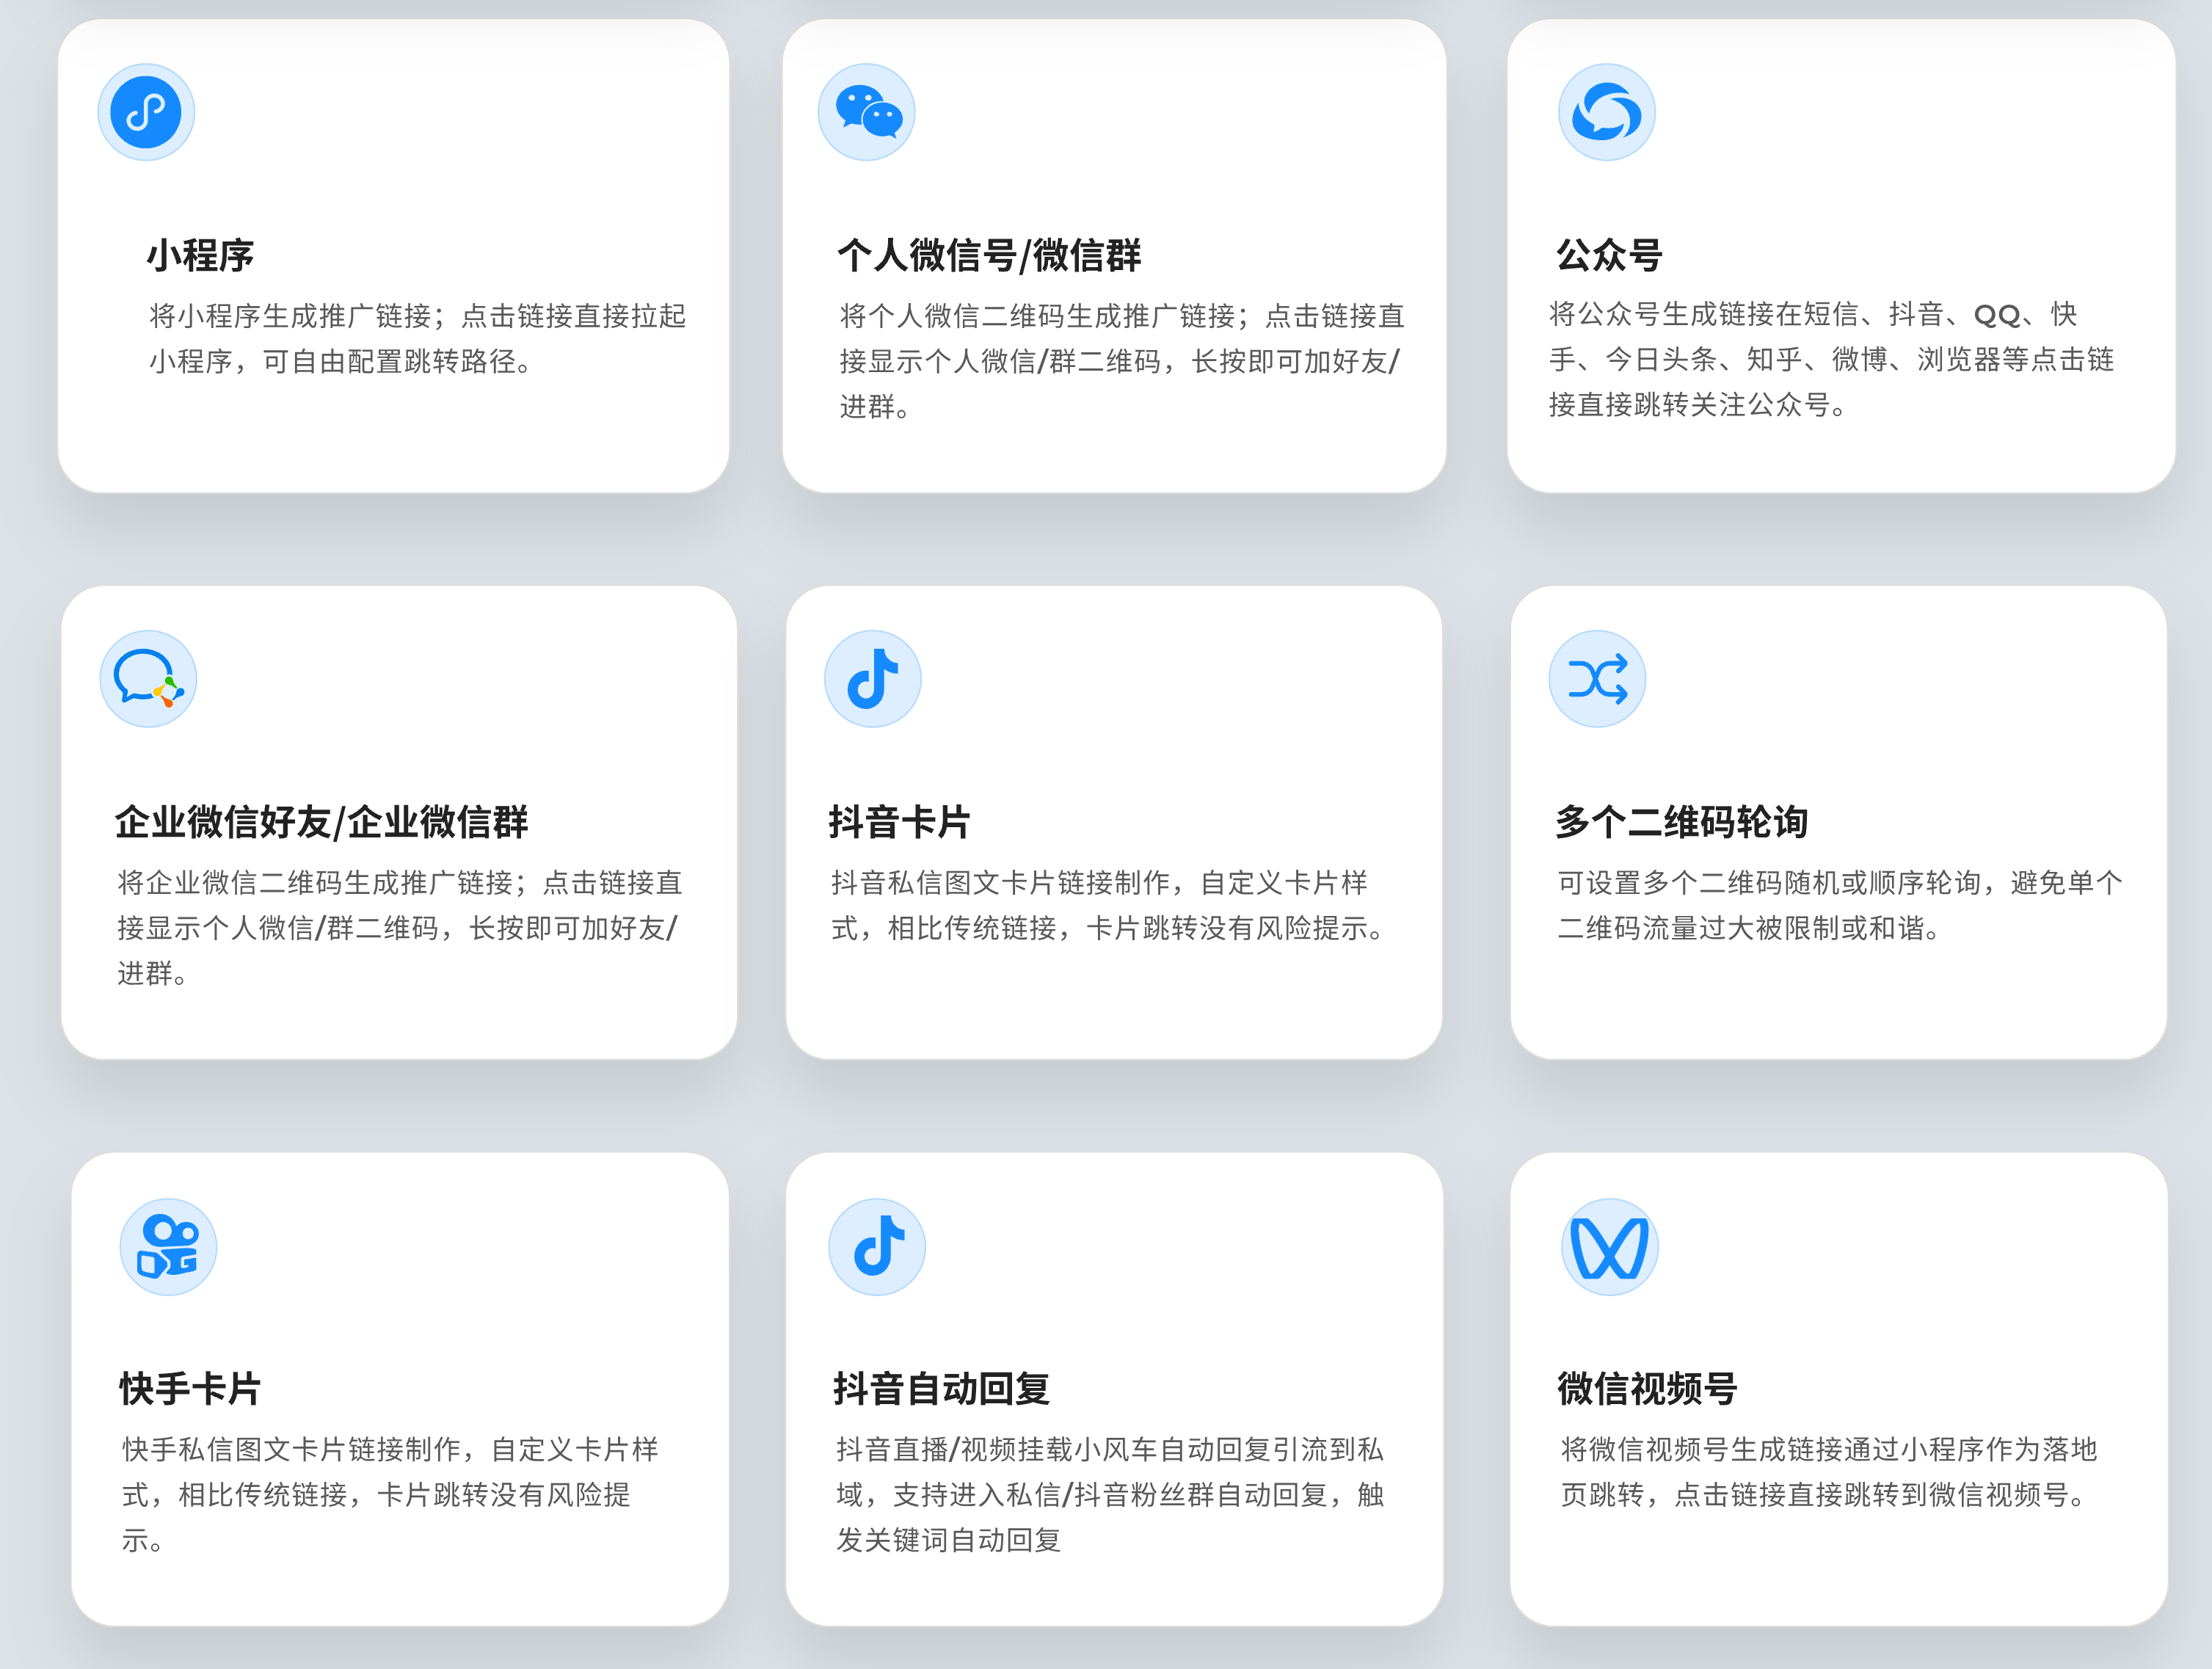Select the 快手卡片 heading
The height and width of the screenshot is (1669, 2212).
[190, 1389]
